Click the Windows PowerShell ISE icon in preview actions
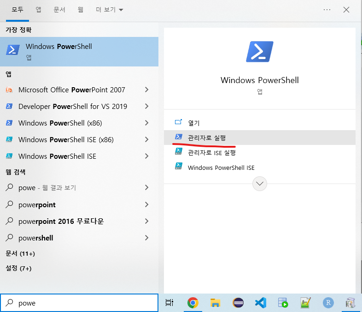The width and height of the screenshot is (362, 312). (x=178, y=166)
